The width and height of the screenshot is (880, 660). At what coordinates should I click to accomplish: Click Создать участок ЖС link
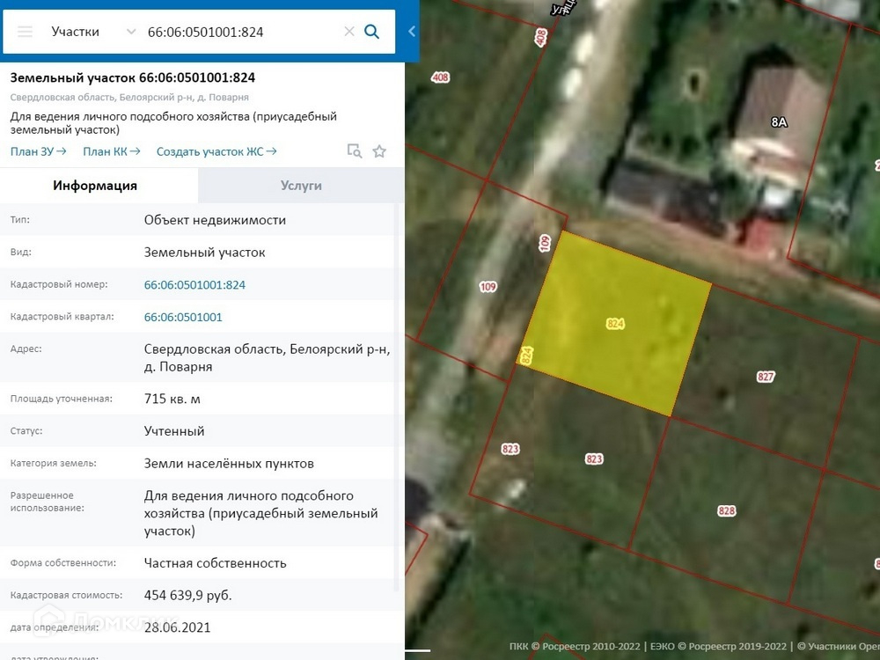coord(216,151)
